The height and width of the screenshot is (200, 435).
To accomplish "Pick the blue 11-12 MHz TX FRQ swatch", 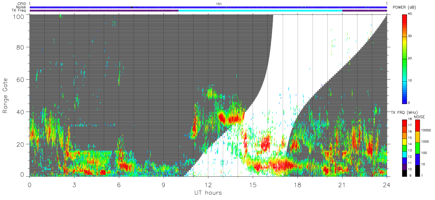I will 405,160.
